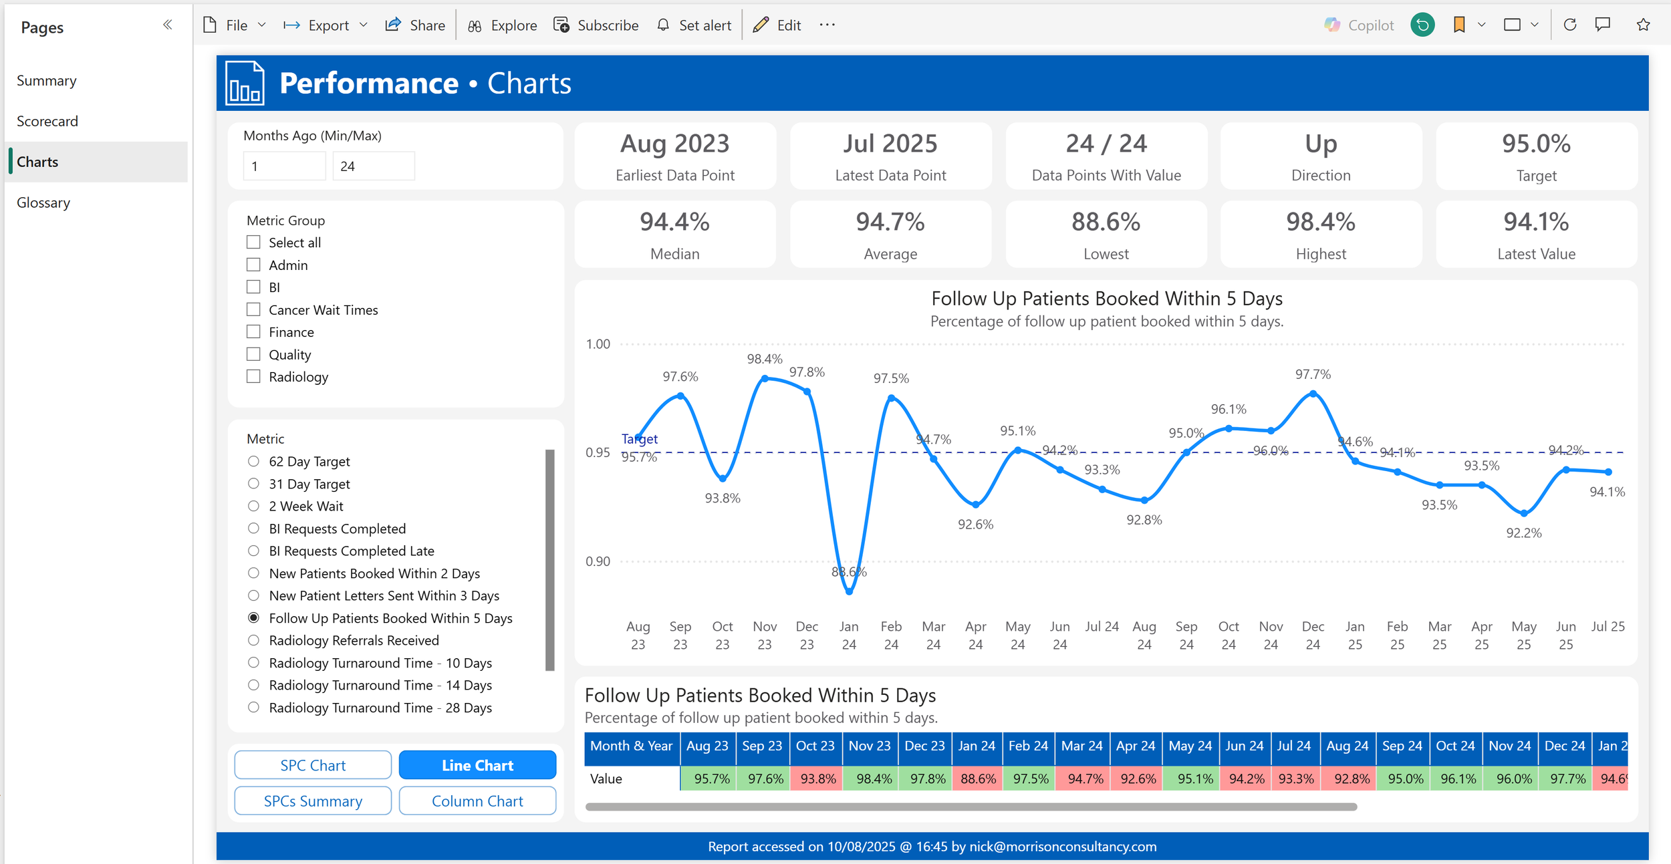1671x864 pixels.
Task: Add report to favorites with star icon
Action: click(x=1643, y=25)
